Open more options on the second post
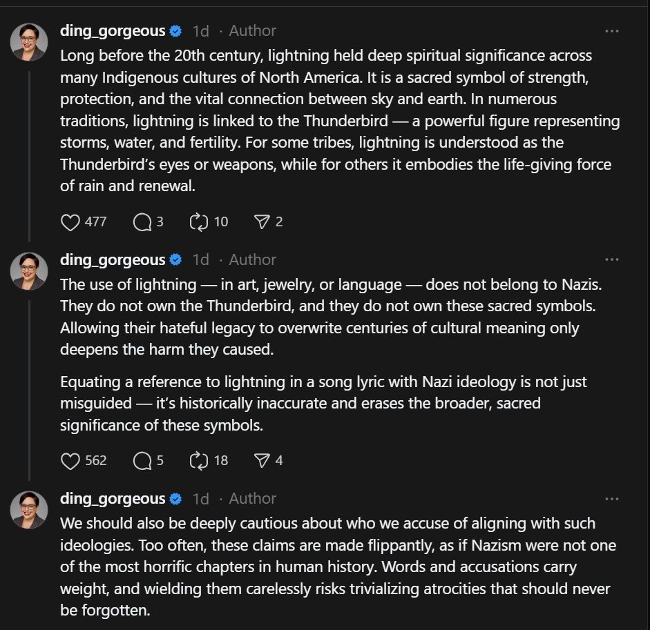 [x=611, y=260]
